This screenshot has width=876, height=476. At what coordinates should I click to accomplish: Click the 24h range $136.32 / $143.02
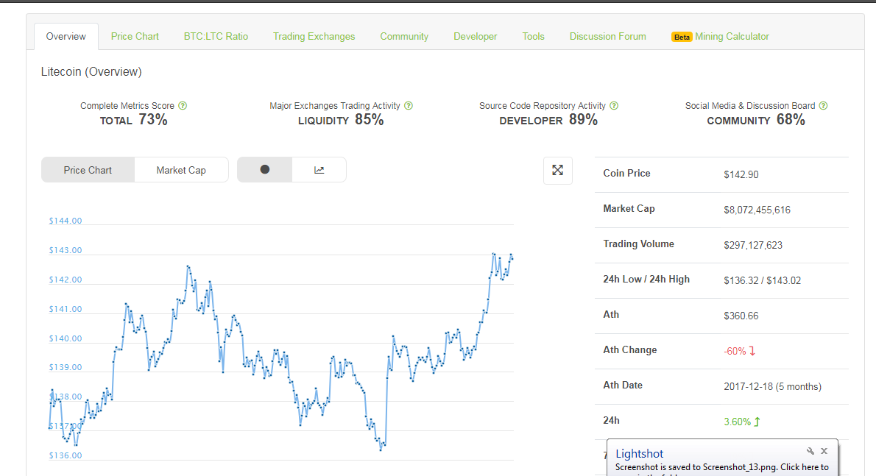tap(763, 280)
